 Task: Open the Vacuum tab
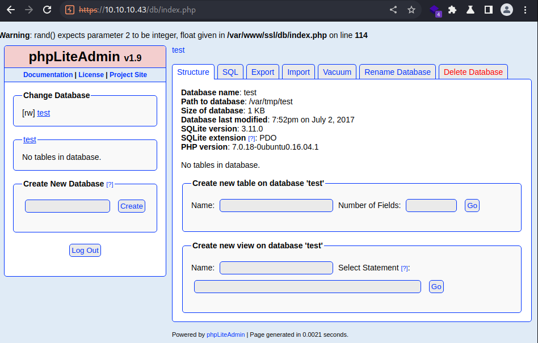point(337,72)
